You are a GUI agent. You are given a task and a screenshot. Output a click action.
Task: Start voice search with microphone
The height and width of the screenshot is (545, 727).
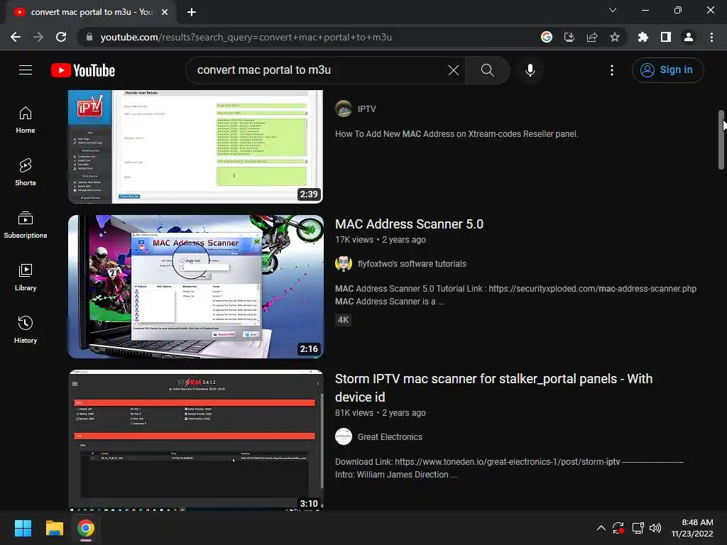tap(530, 70)
